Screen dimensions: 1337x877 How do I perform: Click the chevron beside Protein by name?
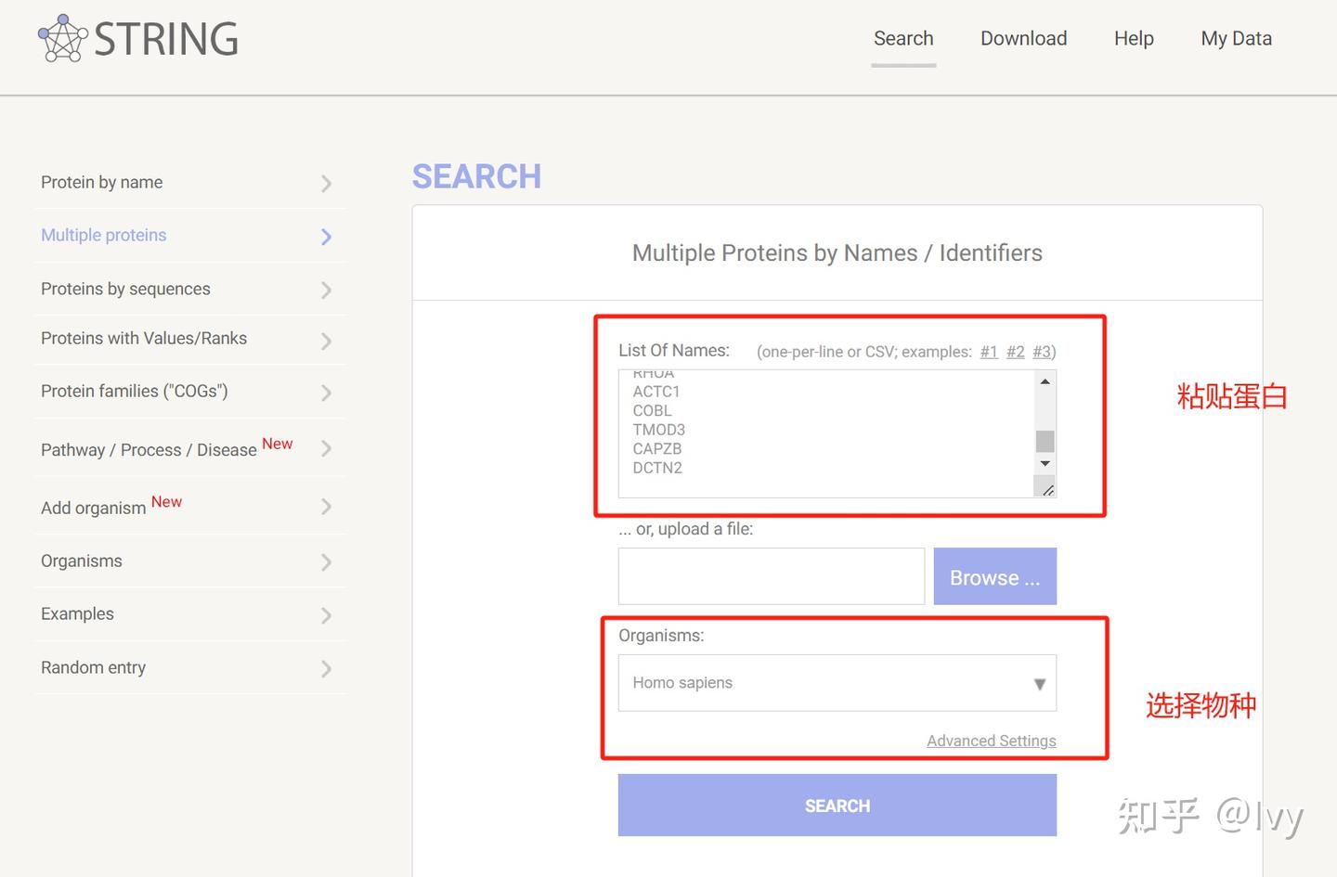326,184
